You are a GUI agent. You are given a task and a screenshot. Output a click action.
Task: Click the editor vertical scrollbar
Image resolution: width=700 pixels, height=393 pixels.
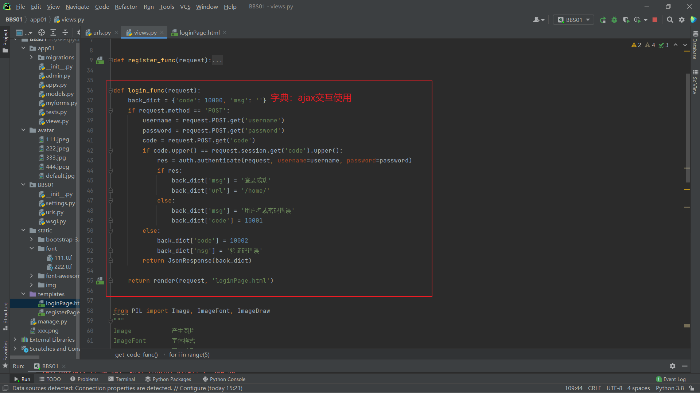[688, 127]
